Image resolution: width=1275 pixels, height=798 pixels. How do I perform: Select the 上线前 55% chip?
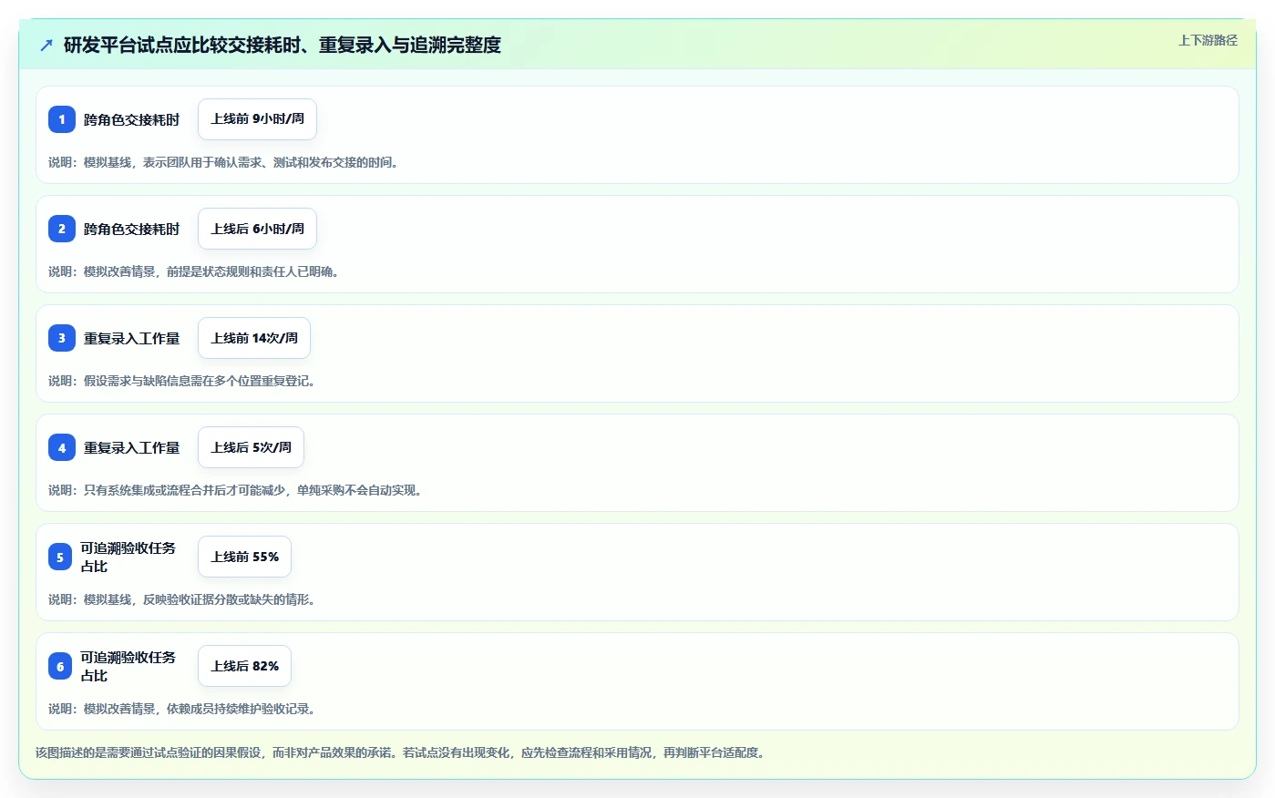coord(244,557)
